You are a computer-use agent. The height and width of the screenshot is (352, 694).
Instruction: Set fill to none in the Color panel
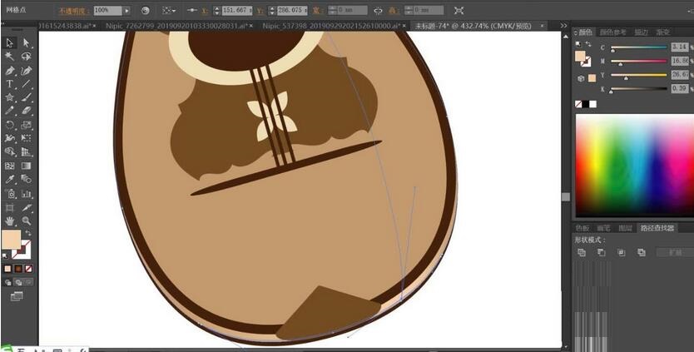[579, 104]
